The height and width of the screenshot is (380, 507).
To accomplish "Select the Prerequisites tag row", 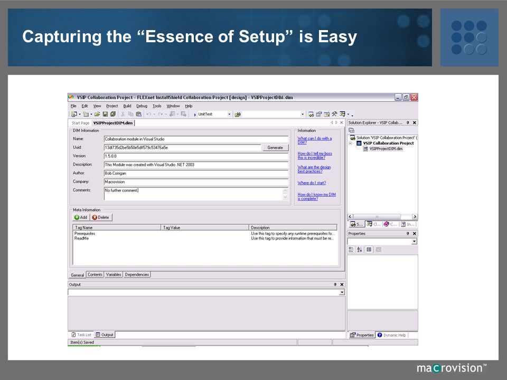I will click(204, 233).
